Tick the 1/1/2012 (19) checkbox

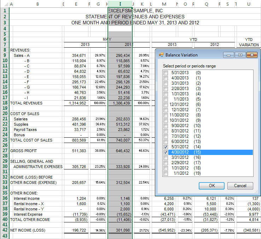click(166, 173)
